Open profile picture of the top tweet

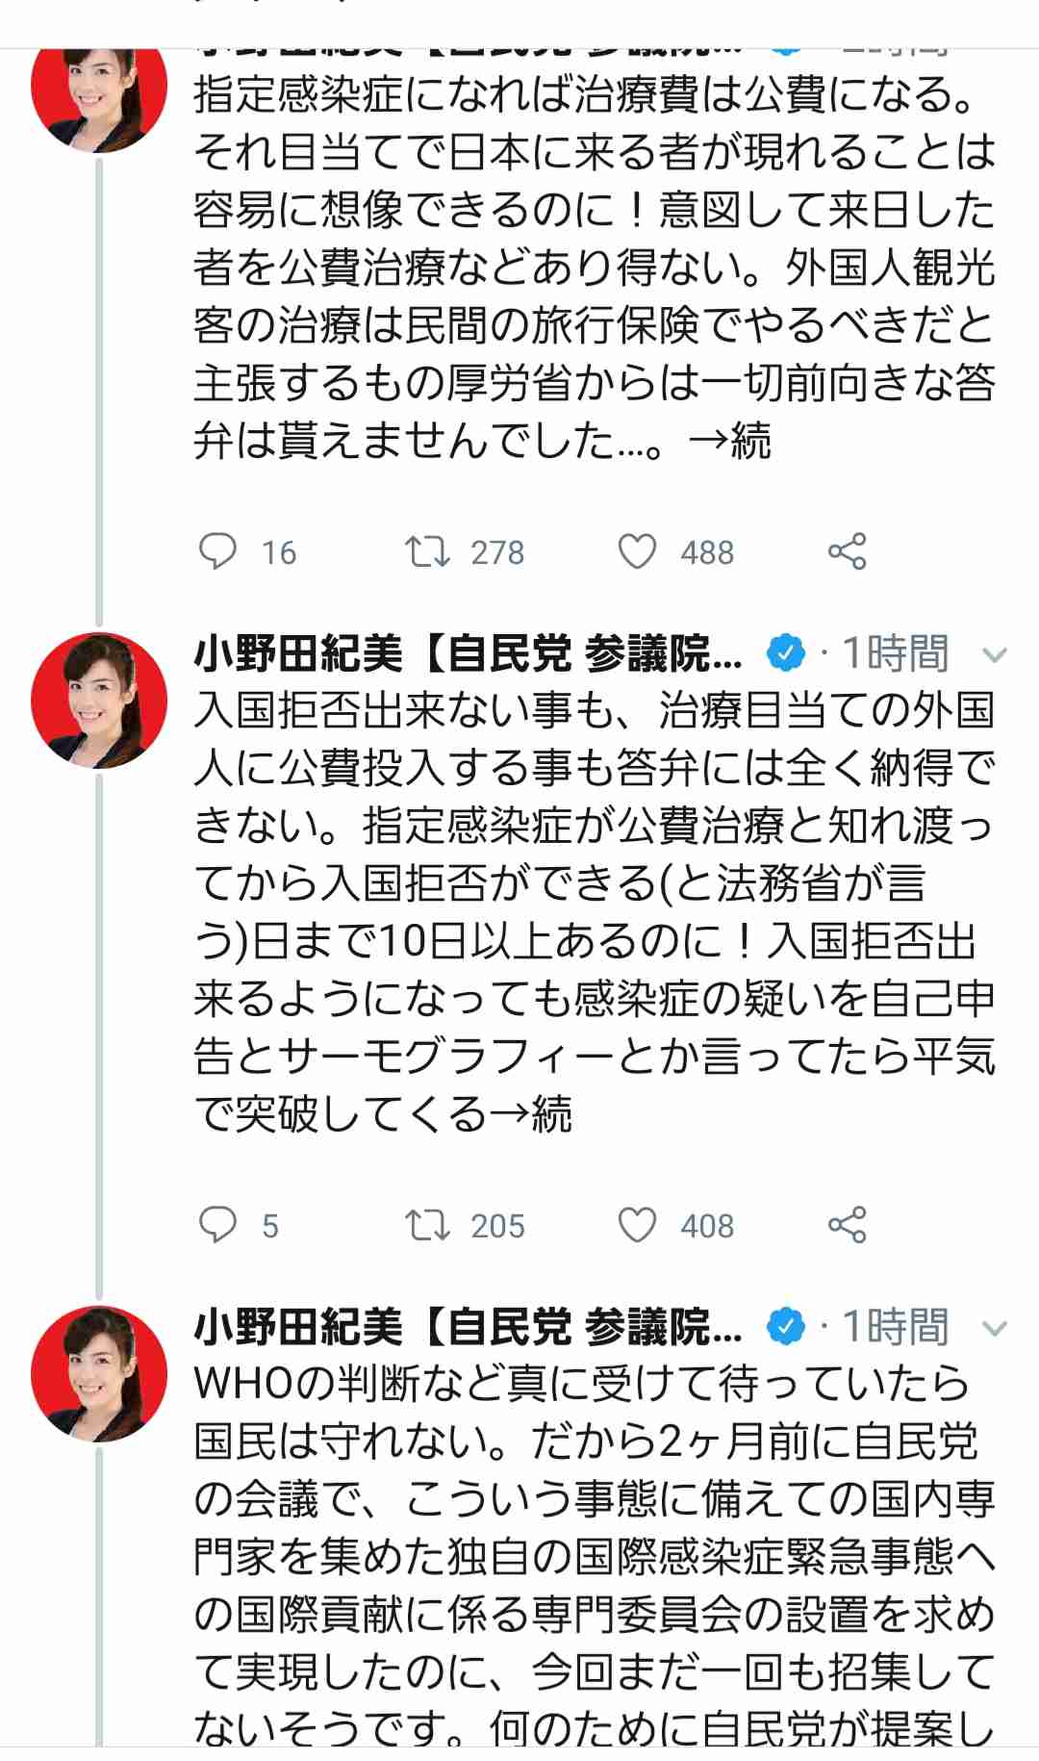click(99, 96)
